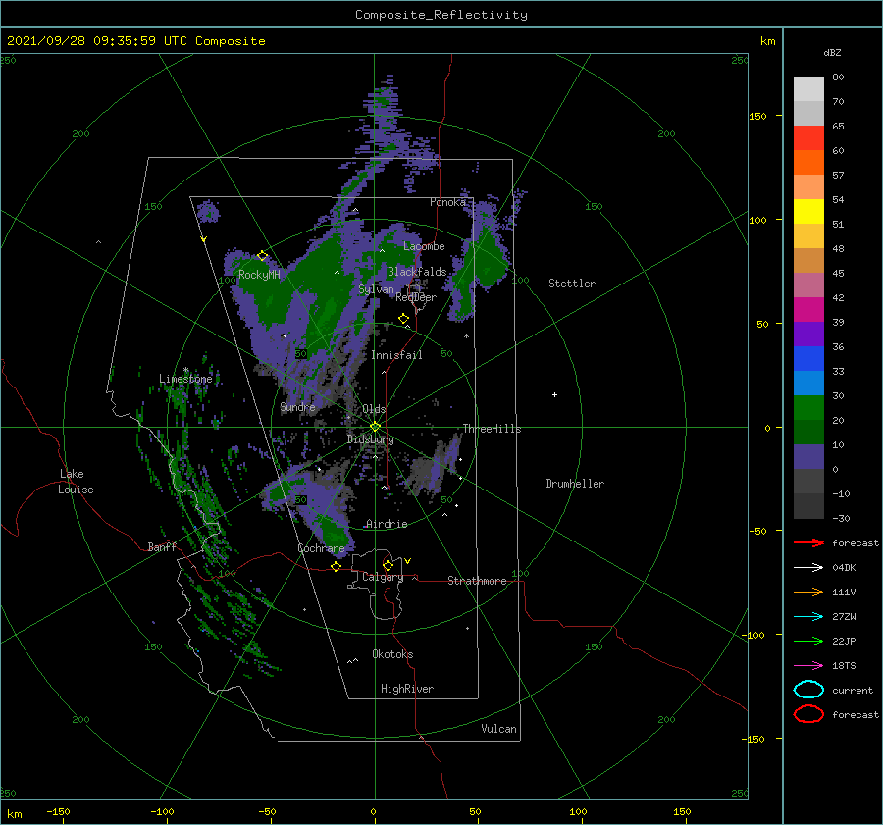Click the Drumheller label on map
The image size is (883, 825).
click(575, 484)
